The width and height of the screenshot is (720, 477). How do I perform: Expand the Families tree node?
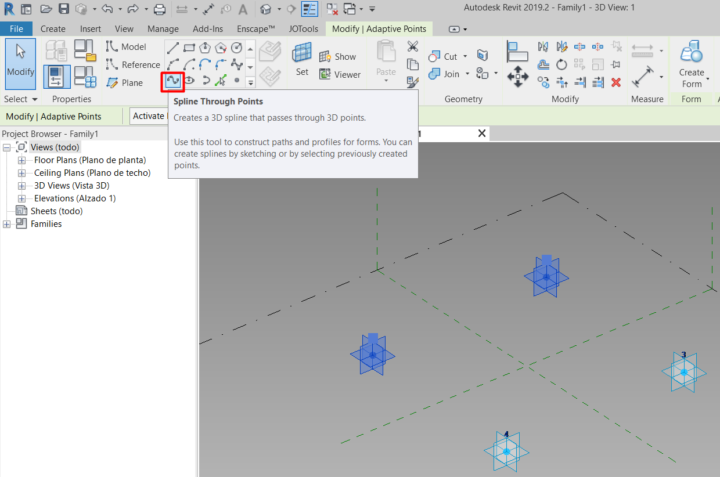click(x=6, y=224)
